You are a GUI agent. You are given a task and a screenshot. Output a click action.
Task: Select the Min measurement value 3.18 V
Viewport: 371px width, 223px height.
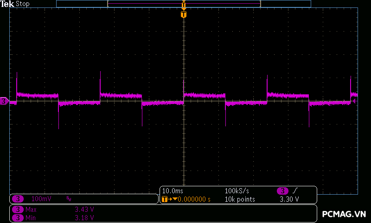coord(84,217)
